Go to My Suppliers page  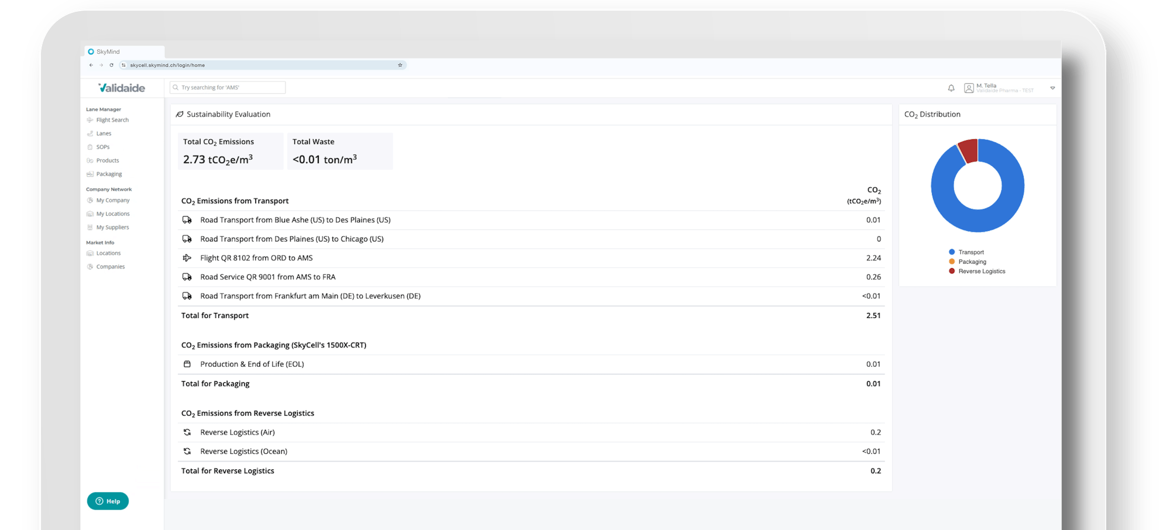112,228
